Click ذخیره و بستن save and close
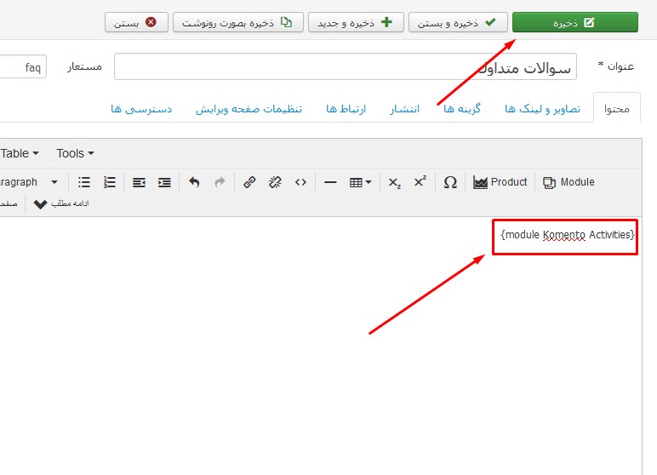This screenshot has height=475, width=657. click(458, 22)
